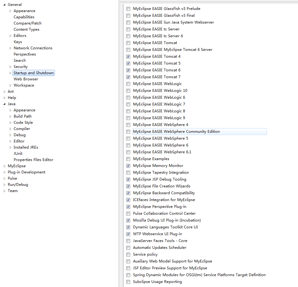Check JavaServer Faces Tools - Core checkbox
The image size is (298, 287).
(128, 241)
